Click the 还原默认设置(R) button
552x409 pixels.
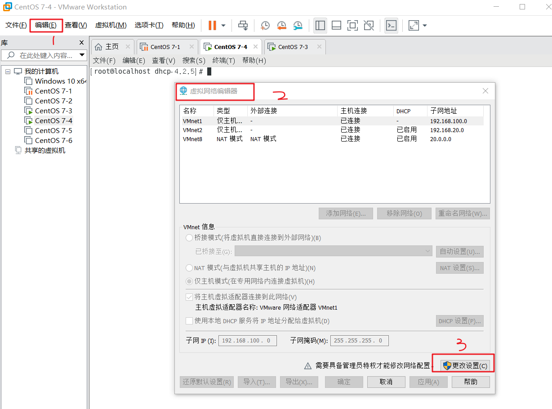pos(207,382)
